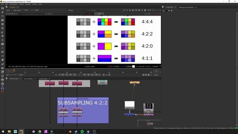Open the B input buffer dropdown
Viewport: 238px width, 134px height.
click(94, 10)
